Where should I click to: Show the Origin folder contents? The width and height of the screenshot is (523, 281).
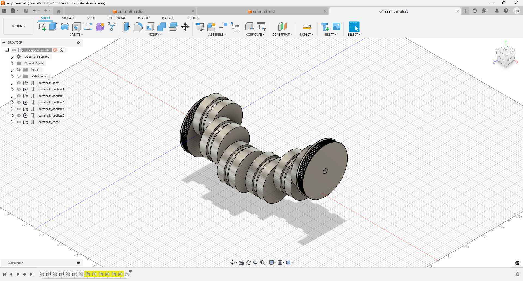click(12, 70)
